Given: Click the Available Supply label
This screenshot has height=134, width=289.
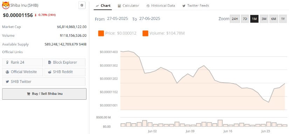Looking at the screenshot, I should 15,44.
